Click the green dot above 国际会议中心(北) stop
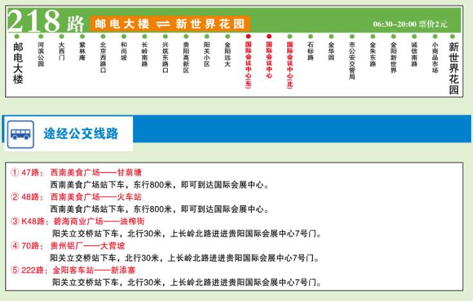This screenshot has width=473, height=301. pos(290,37)
